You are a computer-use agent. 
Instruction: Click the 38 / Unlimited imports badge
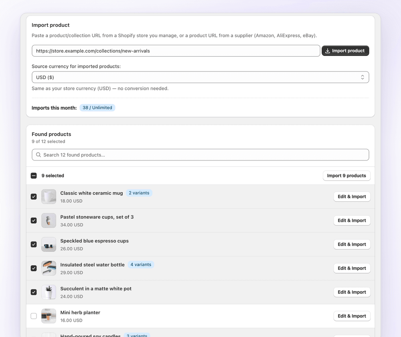click(97, 108)
